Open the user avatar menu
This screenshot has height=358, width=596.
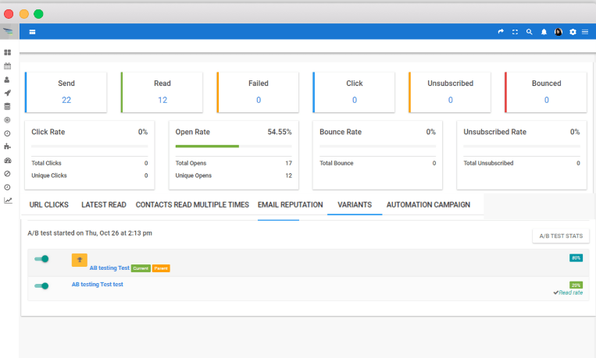click(559, 32)
